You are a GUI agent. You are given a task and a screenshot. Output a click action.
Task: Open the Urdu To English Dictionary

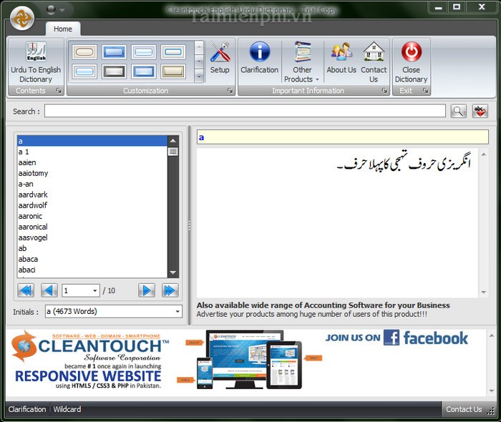[x=36, y=62]
